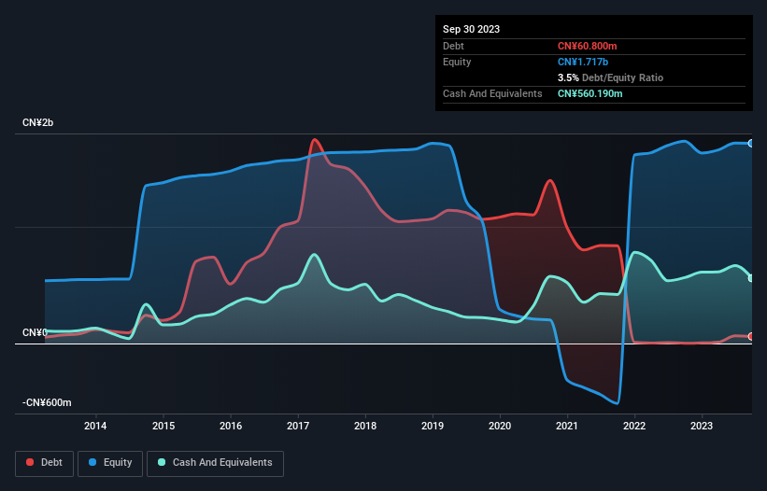This screenshot has width=767, height=491.
Task: Click the Sep 30 2023 tooltip date
Action: click(471, 29)
